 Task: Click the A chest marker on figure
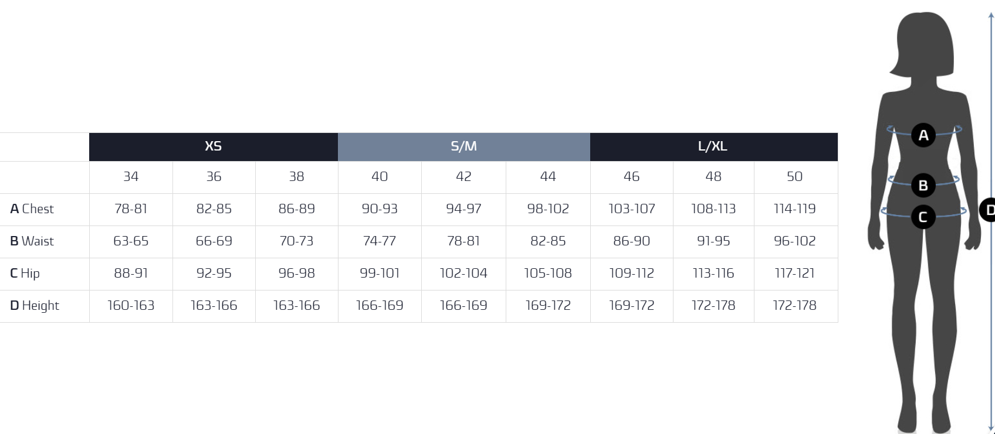coord(923,135)
